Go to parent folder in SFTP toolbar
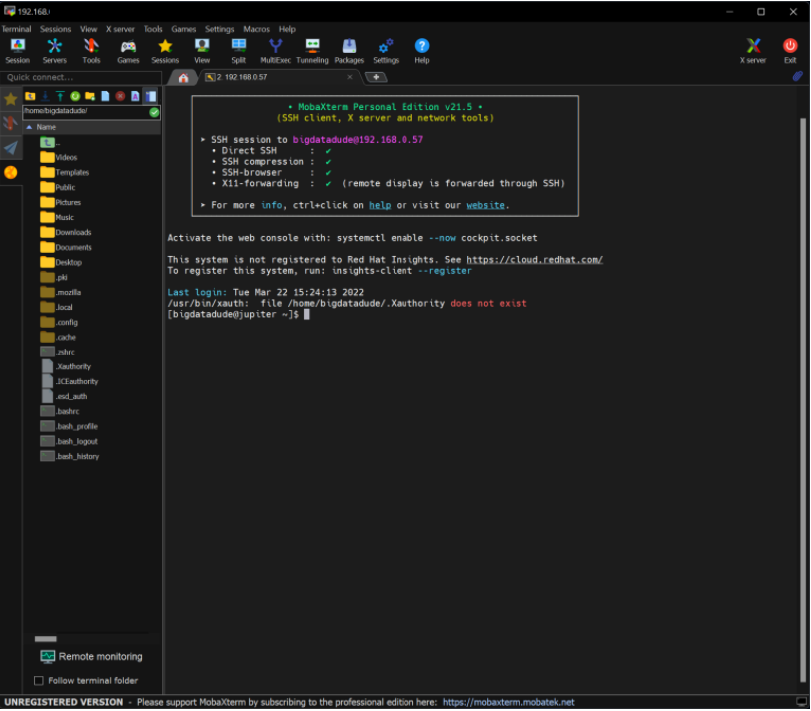The width and height of the screenshot is (811, 711). pyautogui.click(x=30, y=96)
